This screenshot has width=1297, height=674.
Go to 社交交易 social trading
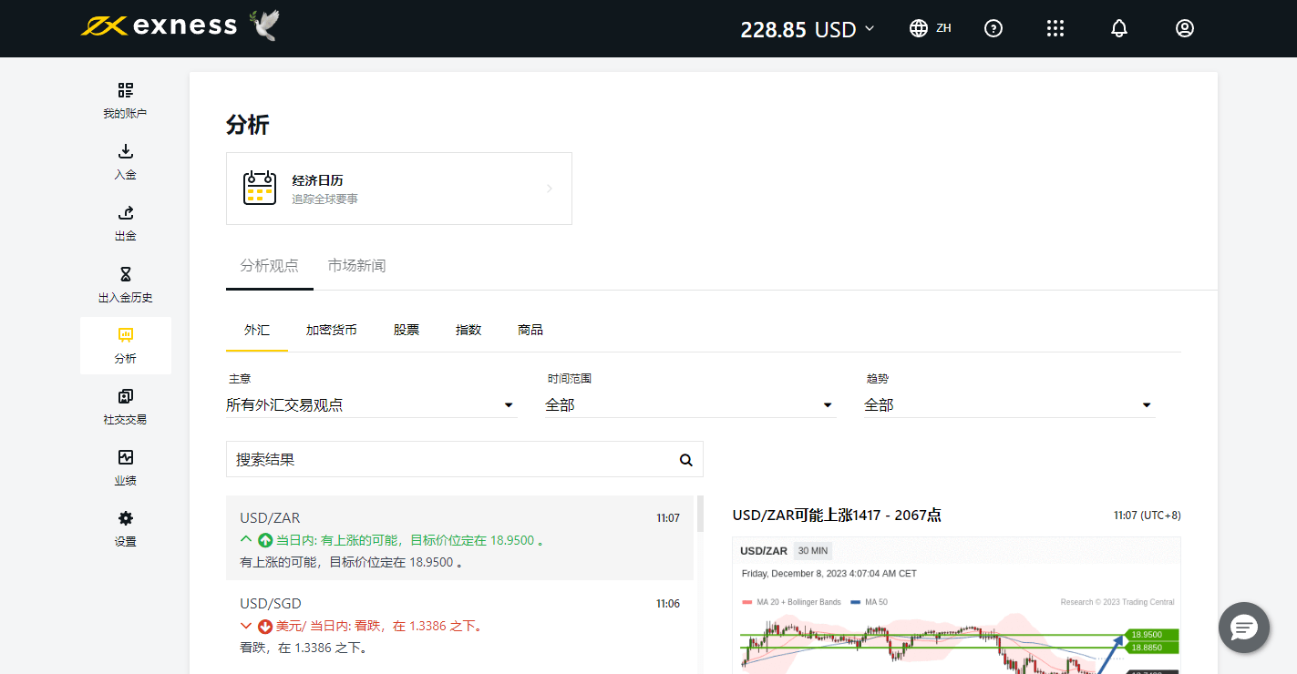(x=125, y=406)
